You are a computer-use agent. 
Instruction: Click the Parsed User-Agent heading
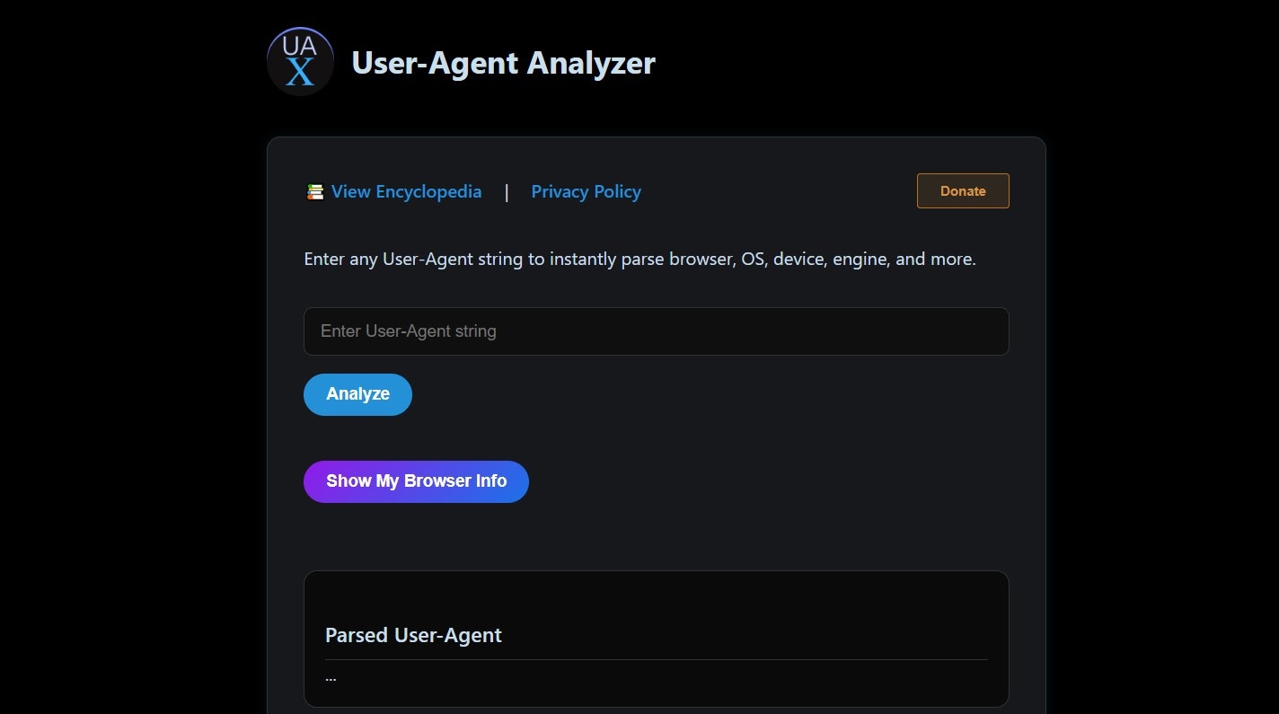(413, 635)
